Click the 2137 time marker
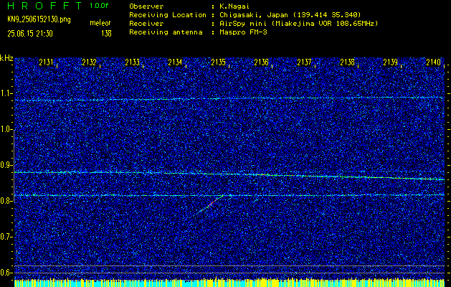This screenshot has height=287, width=451. tap(304, 62)
